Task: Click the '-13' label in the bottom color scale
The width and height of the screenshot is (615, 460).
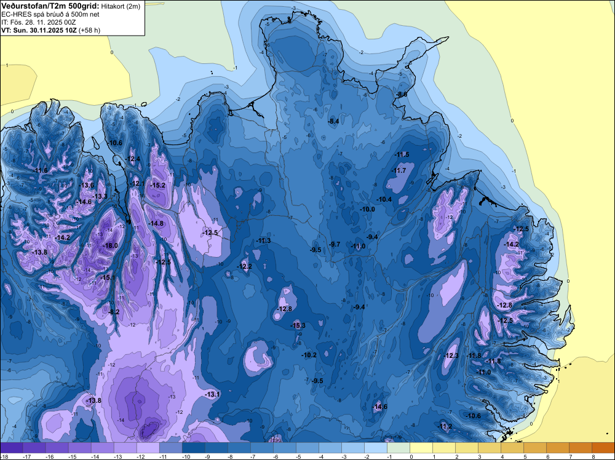Action: coord(117,457)
